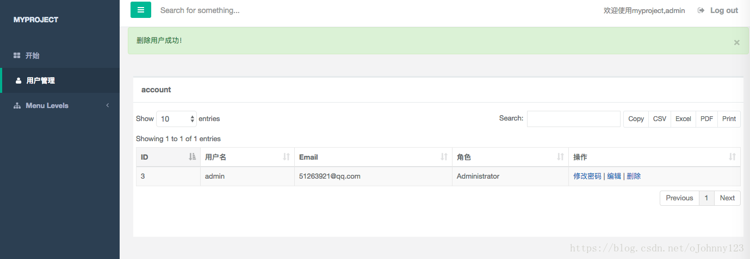Click the 欢迎使用myproject,admin welcome text

(x=644, y=10)
